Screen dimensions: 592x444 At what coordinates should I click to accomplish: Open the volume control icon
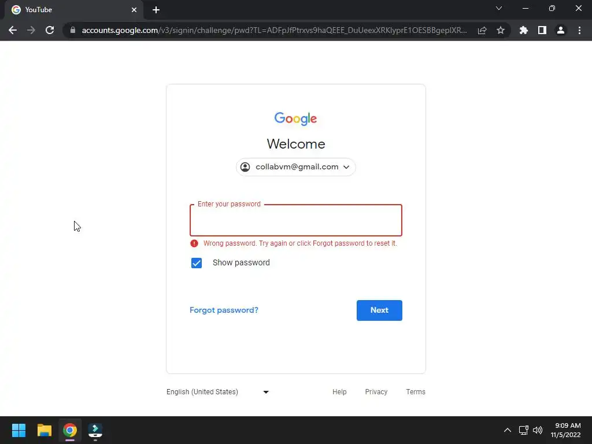[538, 430]
